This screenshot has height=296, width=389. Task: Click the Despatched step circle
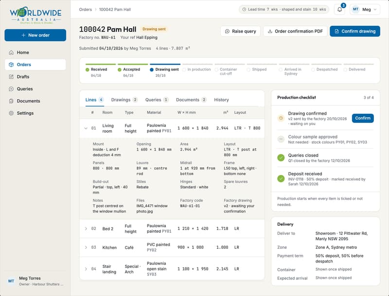pos(313,70)
